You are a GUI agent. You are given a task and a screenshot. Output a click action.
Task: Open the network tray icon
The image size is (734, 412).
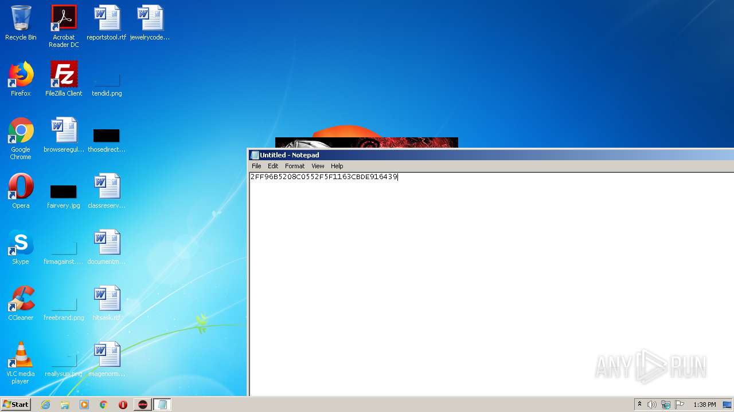pyautogui.click(x=666, y=405)
